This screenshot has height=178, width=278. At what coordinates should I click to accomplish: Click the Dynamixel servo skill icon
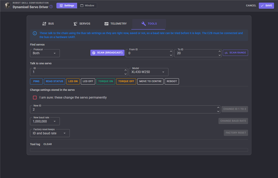click(x=7, y=5)
